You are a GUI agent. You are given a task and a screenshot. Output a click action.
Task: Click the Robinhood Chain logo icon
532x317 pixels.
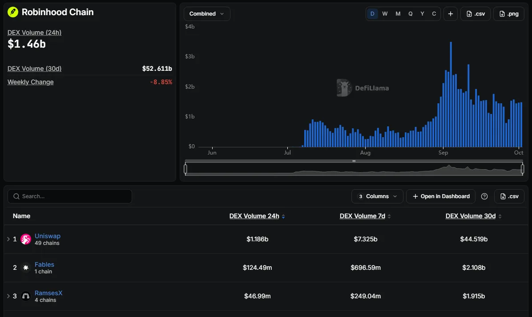coord(13,12)
